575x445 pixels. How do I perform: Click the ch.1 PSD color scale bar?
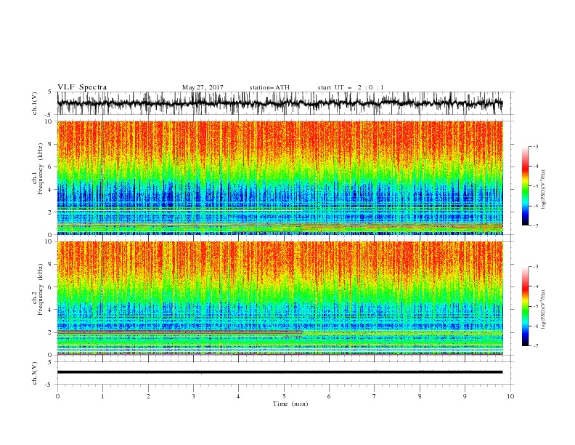click(x=525, y=186)
